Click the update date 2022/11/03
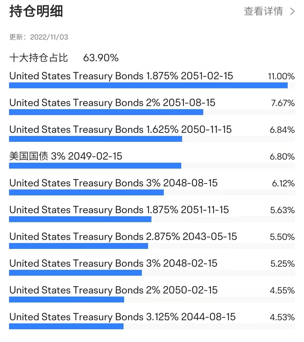The width and height of the screenshot is (304, 342). tap(49, 37)
